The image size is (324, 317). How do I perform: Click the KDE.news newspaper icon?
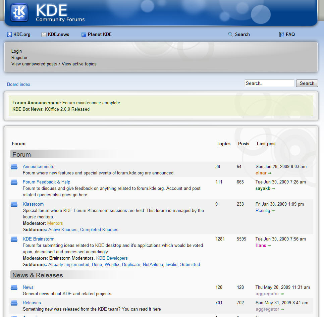click(44, 35)
